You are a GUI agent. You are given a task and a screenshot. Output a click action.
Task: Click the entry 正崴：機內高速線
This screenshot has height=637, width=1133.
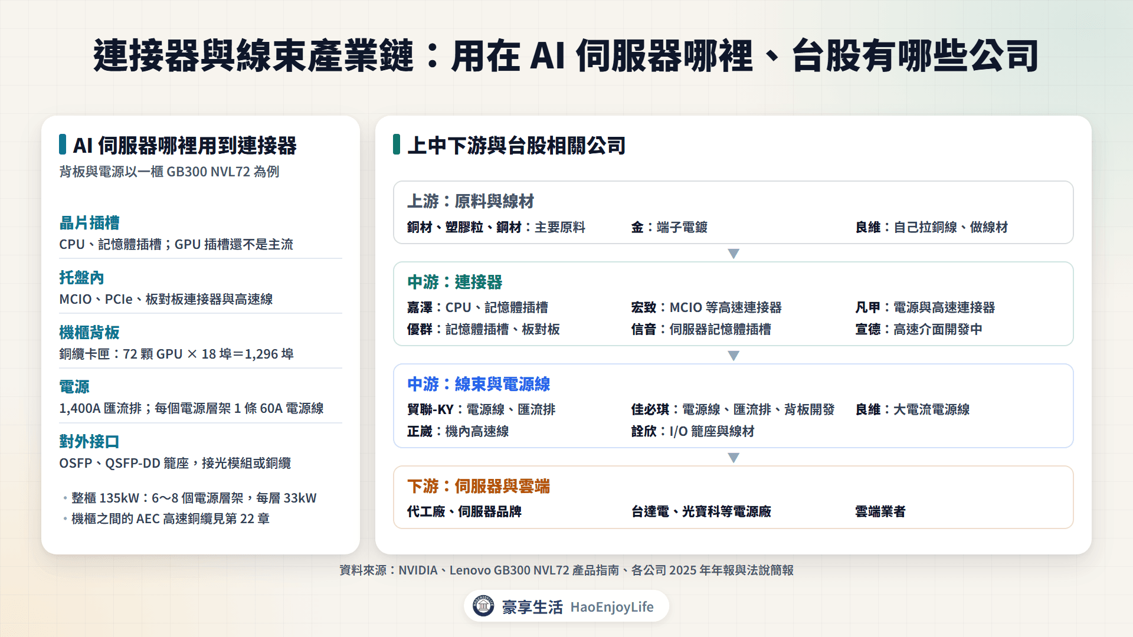tap(458, 431)
